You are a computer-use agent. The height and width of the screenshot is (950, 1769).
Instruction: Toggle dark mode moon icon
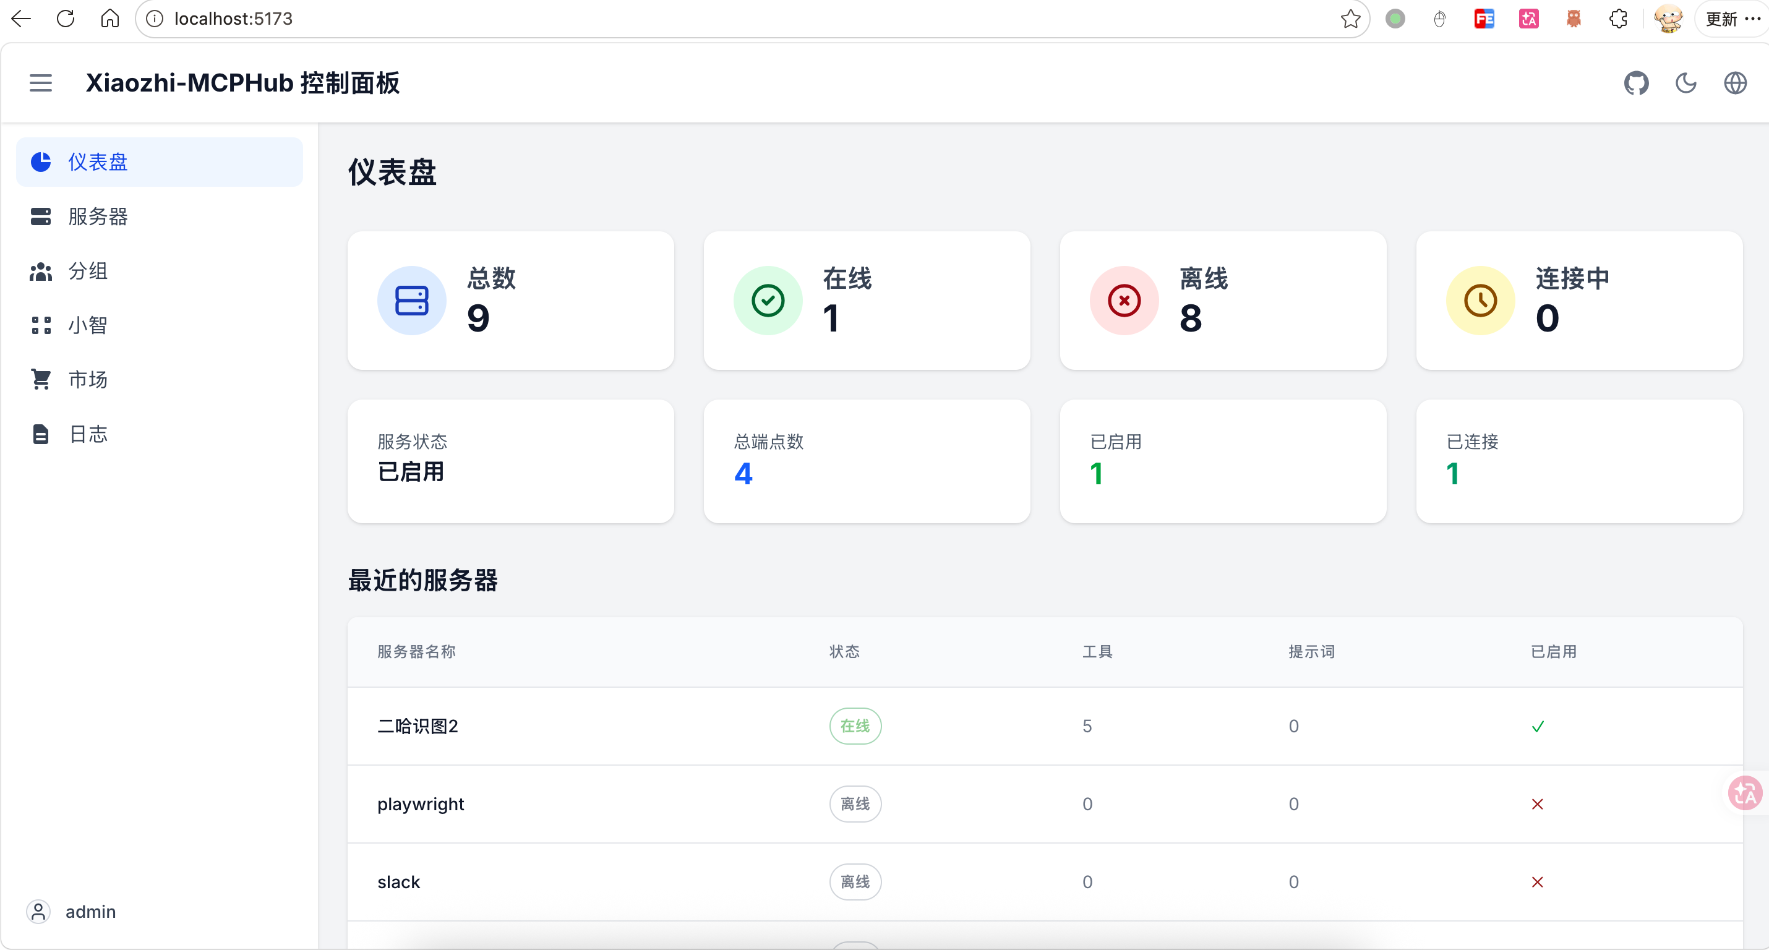tap(1685, 83)
